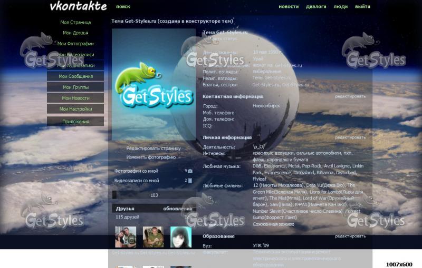Image resolution: width=422 pixels, height=268 pixels.
Task: Open люди in the top menu
Action: click(x=340, y=6)
